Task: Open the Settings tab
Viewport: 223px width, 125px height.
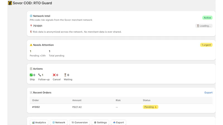Action: pos(100,122)
